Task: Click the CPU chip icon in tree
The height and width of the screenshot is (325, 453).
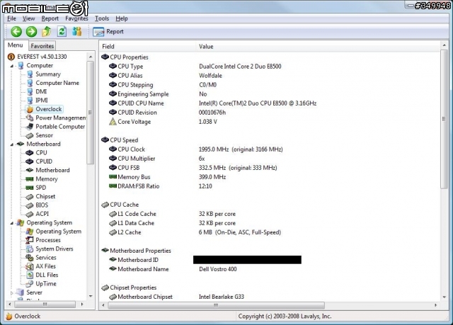Action: click(30, 153)
